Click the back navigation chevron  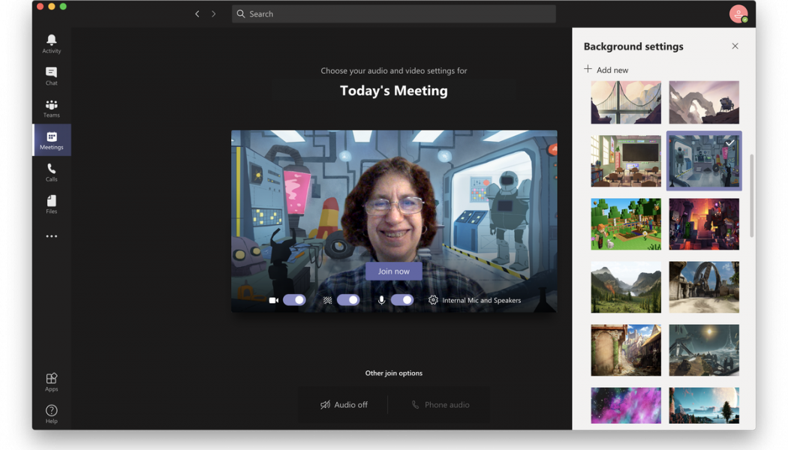click(197, 13)
